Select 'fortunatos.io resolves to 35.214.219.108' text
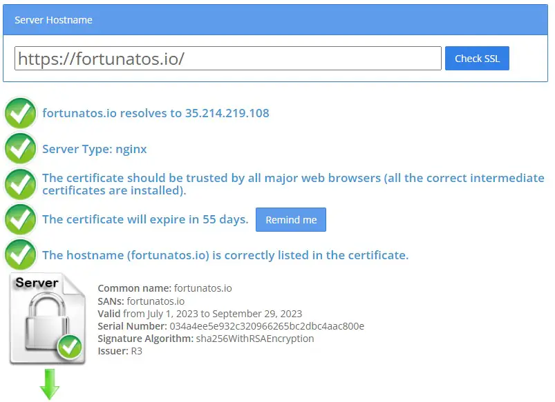Image resolution: width=555 pixels, height=402 pixels. pos(156,113)
